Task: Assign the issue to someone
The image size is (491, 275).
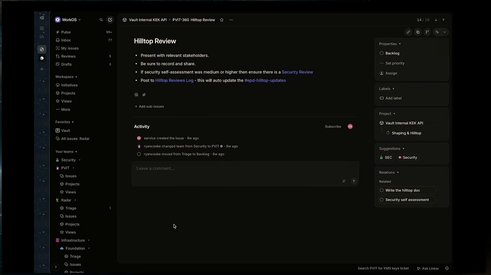Action: tap(388, 73)
